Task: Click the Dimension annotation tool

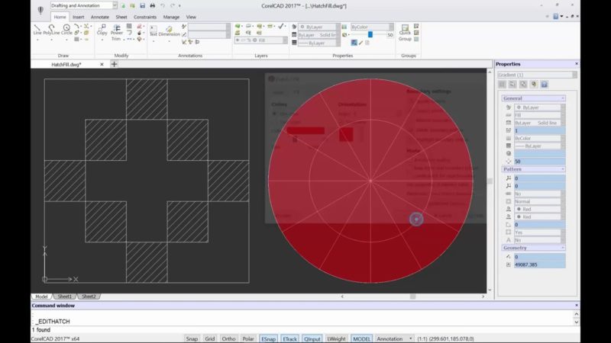Action: click(x=170, y=30)
